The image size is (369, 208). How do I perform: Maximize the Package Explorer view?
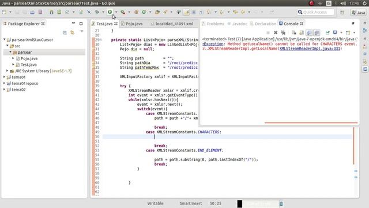click(81, 23)
